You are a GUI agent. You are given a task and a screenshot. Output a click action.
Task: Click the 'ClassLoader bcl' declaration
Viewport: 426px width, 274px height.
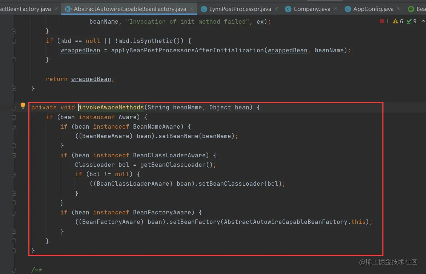[102, 165]
